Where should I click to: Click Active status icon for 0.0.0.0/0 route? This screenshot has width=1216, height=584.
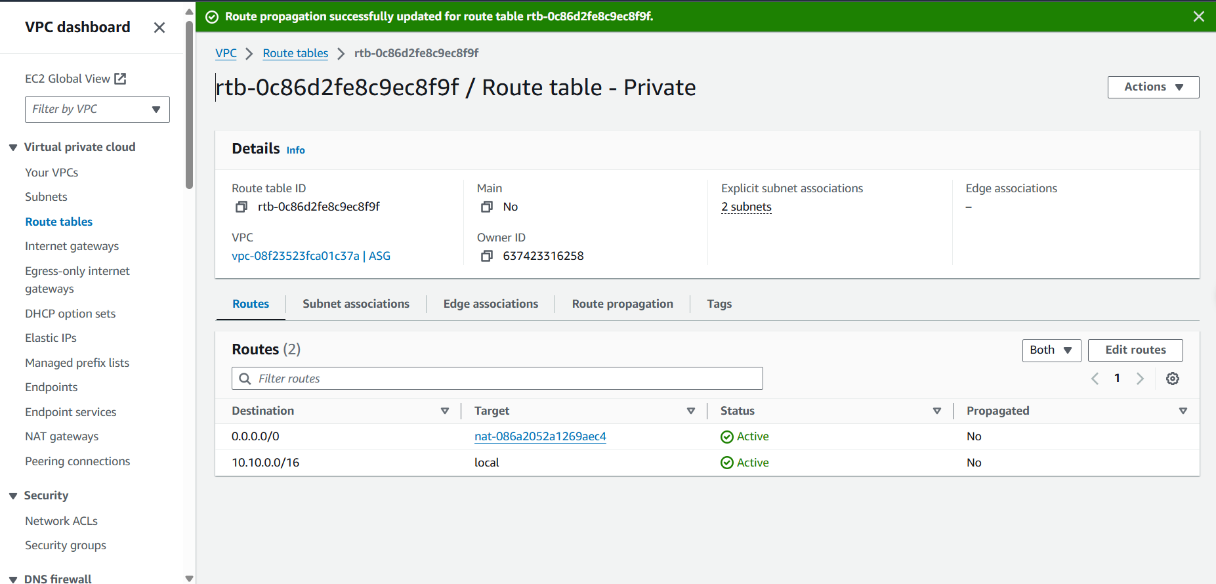tap(727, 437)
